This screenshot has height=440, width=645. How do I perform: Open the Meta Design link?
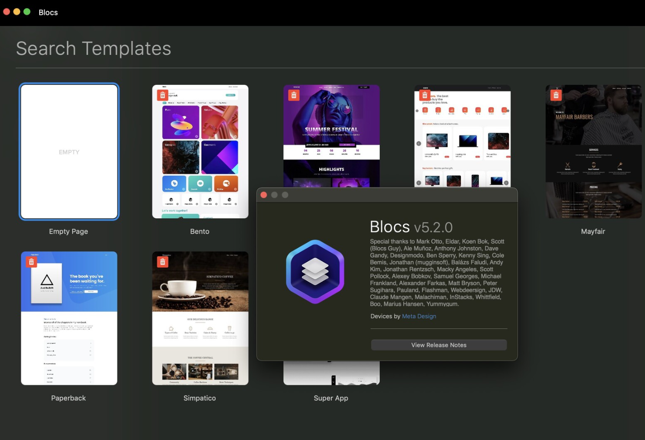coord(419,316)
